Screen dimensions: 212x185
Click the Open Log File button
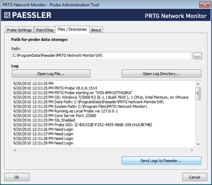(x=51, y=74)
